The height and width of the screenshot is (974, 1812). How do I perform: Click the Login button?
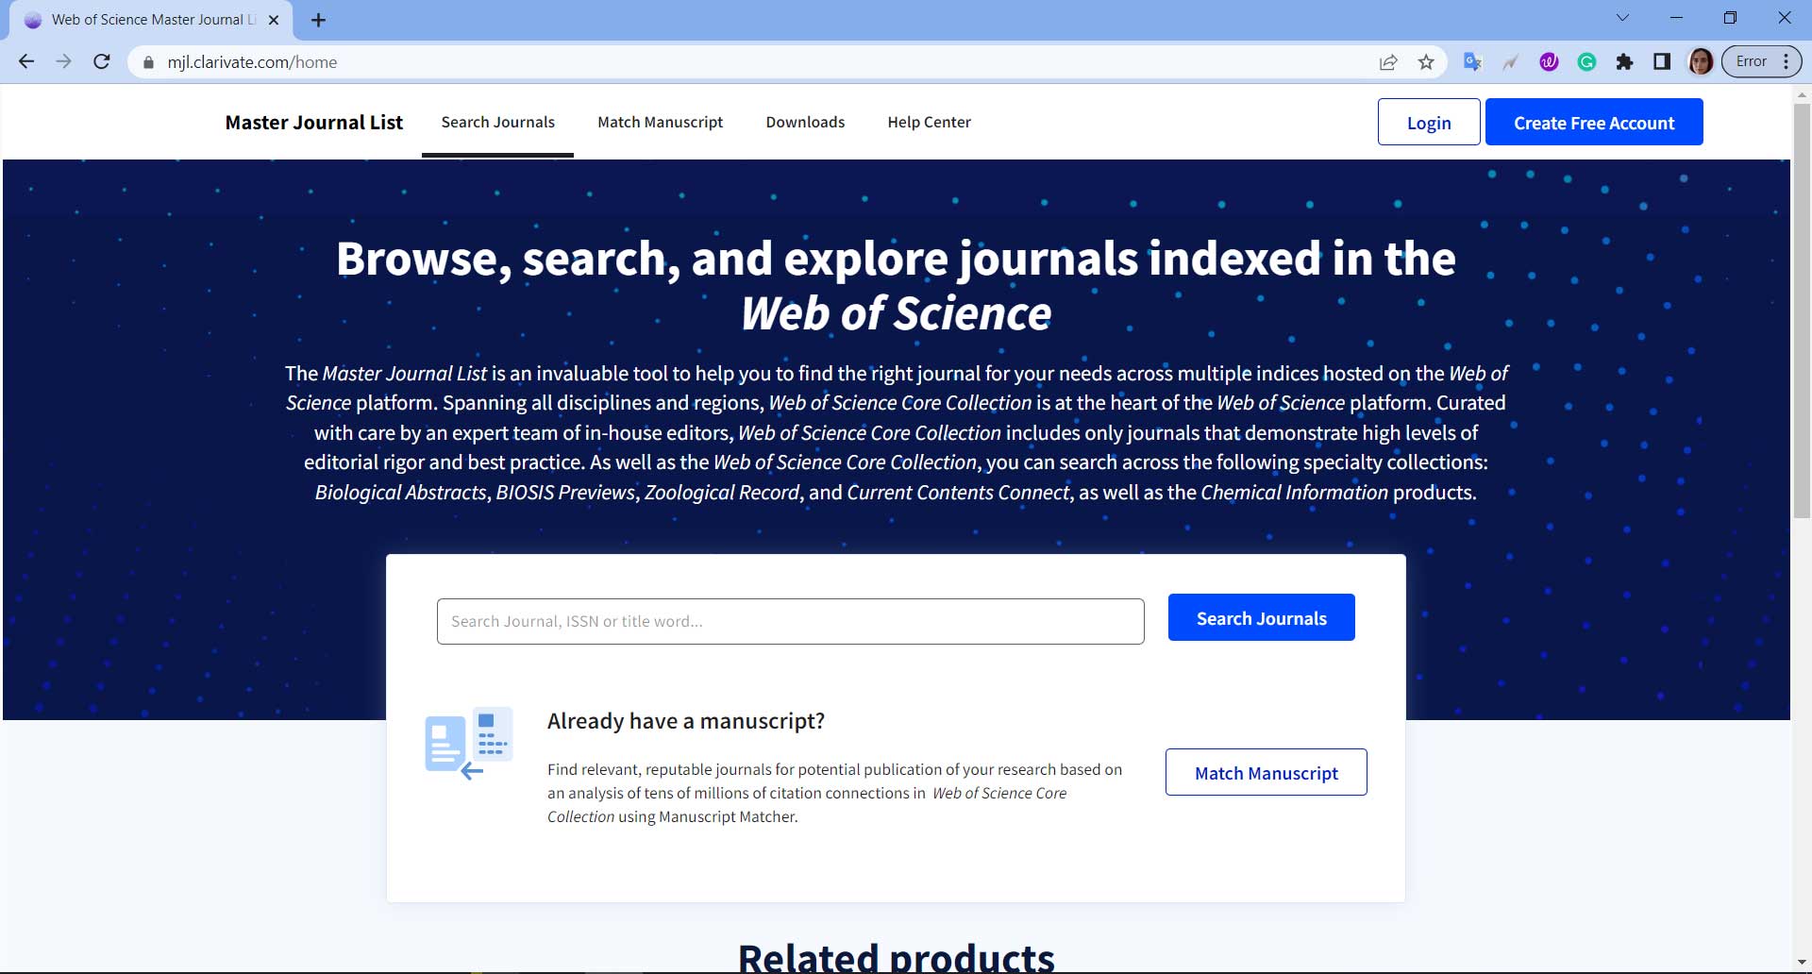point(1429,122)
